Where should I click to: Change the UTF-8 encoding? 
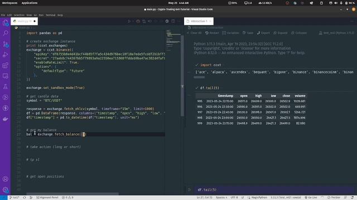pos(234,198)
